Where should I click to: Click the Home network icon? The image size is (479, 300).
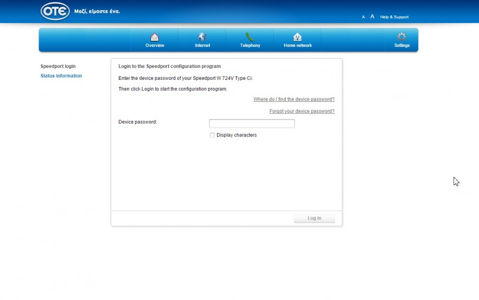click(x=297, y=37)
